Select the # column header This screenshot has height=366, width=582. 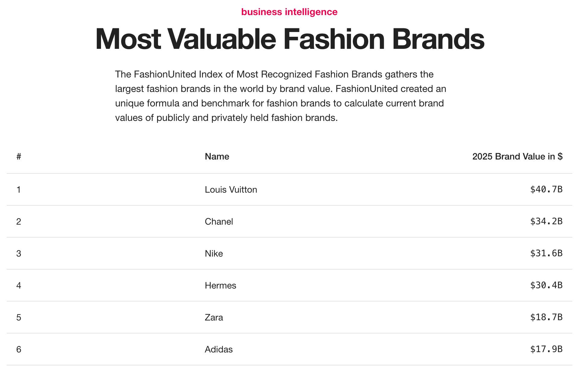coord(19,156)
